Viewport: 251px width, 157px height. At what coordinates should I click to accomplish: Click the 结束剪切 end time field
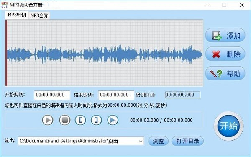click(x=116, y=95)
